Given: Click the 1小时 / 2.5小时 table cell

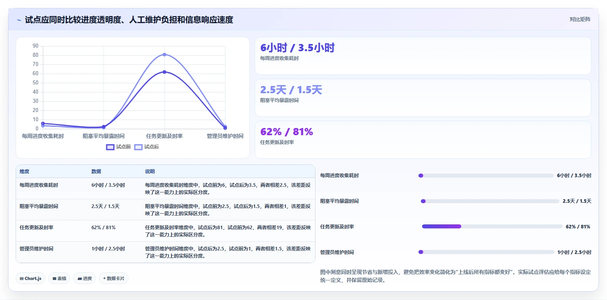Looking at the screenshot, I should coord(108,249).
